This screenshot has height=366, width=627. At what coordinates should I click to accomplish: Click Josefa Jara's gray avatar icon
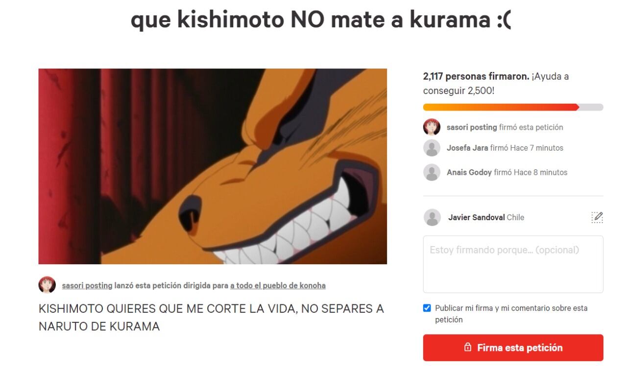(432, 148)
